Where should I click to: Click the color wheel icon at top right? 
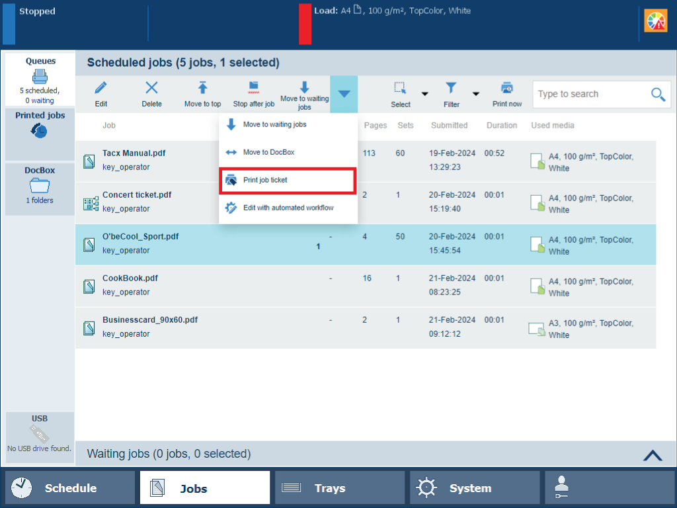[656, 21]
